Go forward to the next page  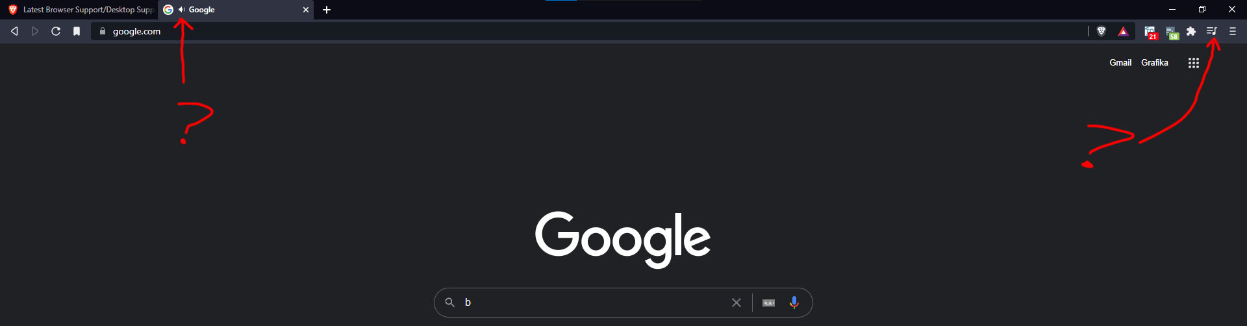35,31
